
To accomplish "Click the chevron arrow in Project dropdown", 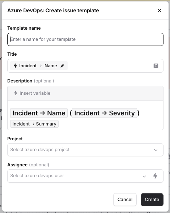I will pyautogui.click(x=156, y=150).
